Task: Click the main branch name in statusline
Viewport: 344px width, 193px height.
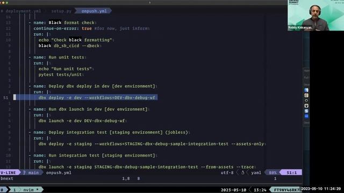Action: coord(33,173)
